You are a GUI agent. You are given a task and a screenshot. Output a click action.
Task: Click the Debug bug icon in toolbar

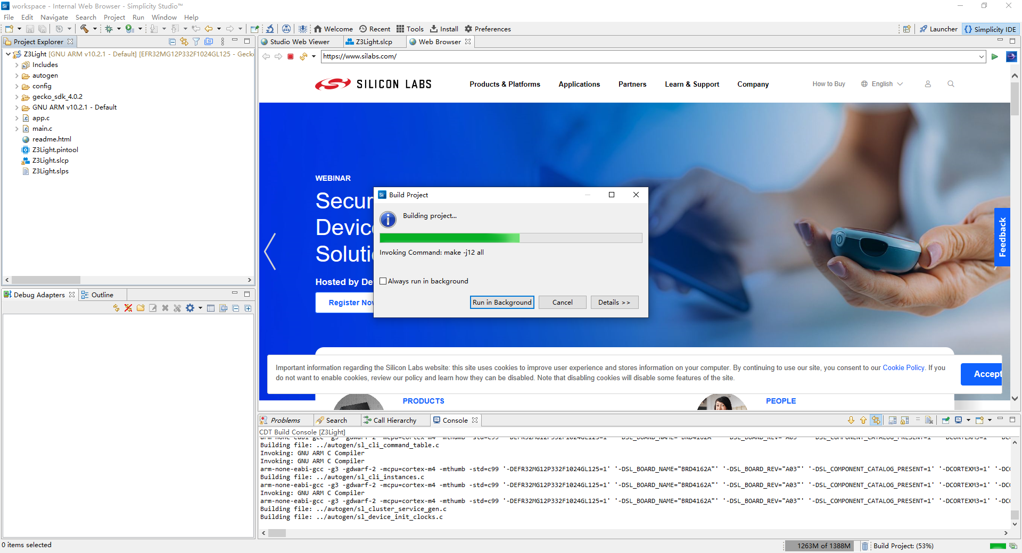[x=109, y=29]
